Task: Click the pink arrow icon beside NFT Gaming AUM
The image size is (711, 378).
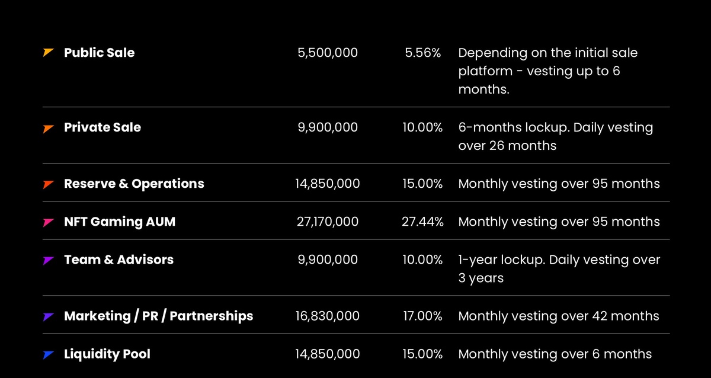Action: [49, 222]
